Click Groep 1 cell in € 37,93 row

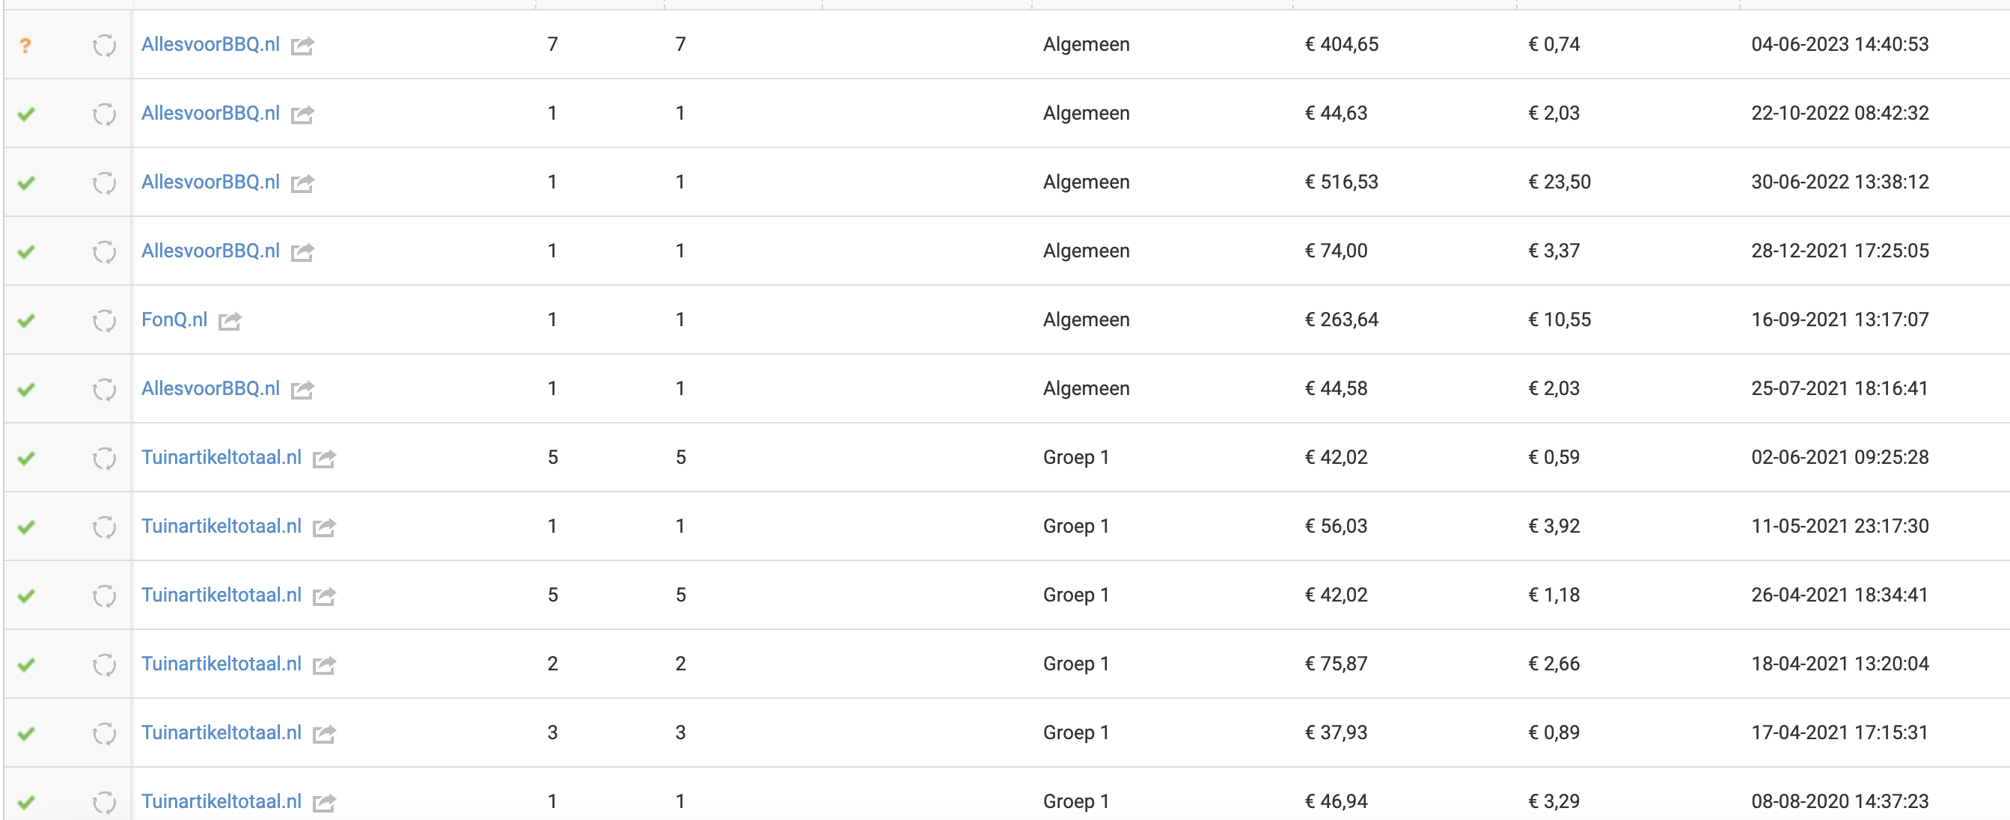click(x=1075, y=732)
